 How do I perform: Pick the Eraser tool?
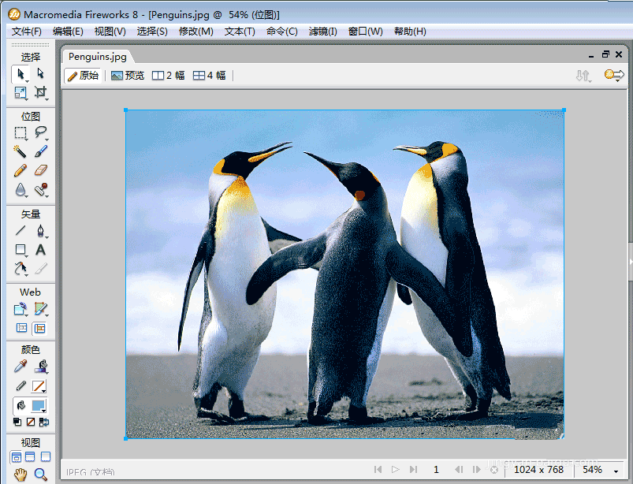pos(40,170)
